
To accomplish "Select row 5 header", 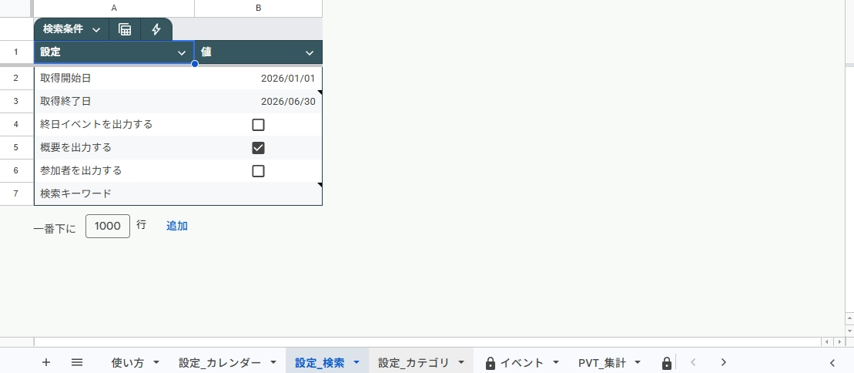I will pos(16,147).
